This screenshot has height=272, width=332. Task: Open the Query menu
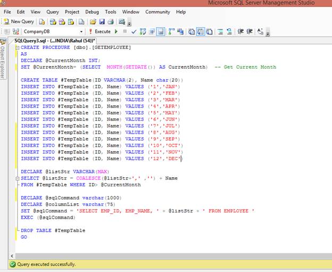[53, 12]
